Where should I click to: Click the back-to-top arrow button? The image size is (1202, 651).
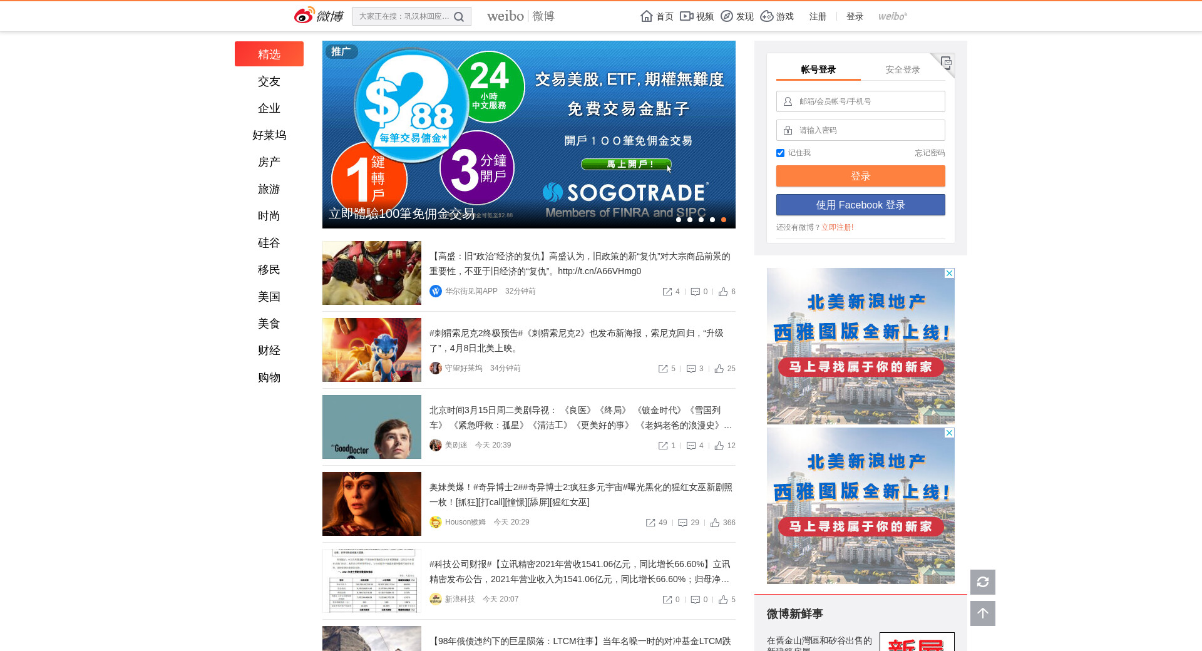[x=982, y=613]
